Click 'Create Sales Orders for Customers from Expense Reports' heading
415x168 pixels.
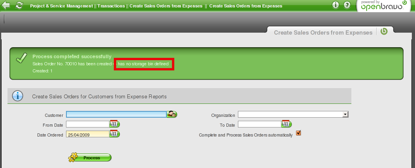click(100, 97)
